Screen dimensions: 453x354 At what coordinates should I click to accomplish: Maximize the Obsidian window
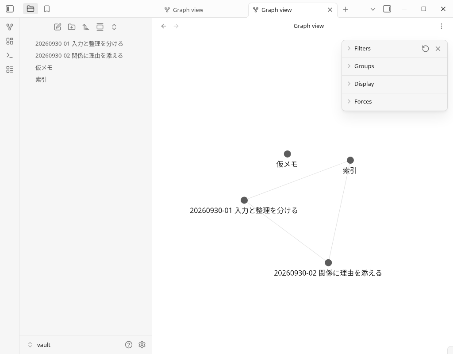(x=424, y=9)
